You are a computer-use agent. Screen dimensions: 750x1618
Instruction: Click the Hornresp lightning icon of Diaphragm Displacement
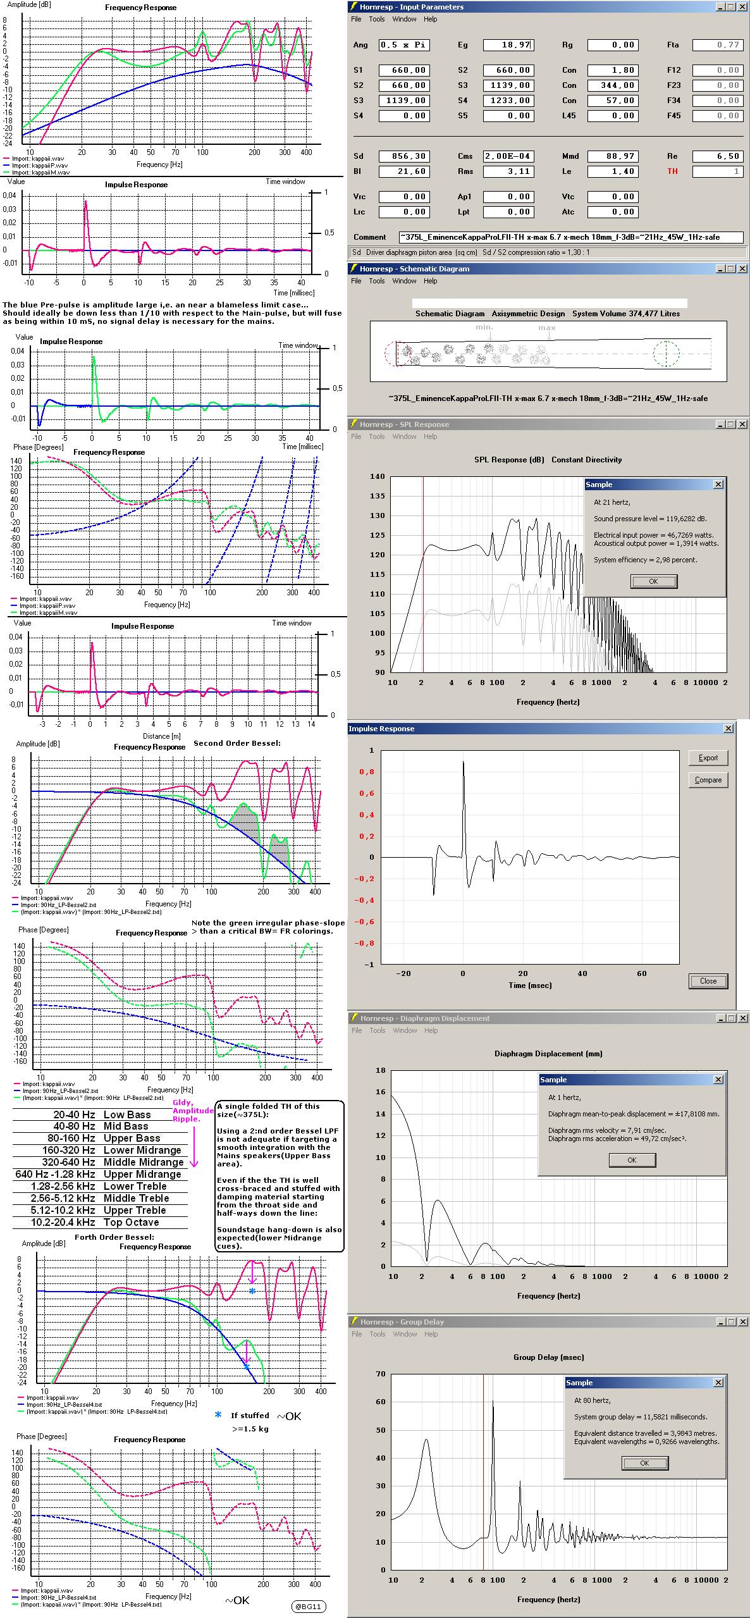(x=353, y=1018)
